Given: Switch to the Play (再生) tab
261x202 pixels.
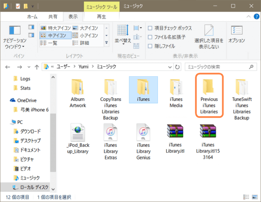Looking at the screenshot, I should 102,17.
